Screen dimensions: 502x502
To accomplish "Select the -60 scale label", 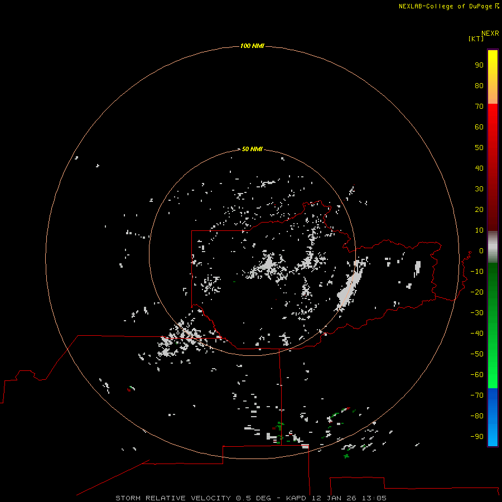I will [477, 375].
